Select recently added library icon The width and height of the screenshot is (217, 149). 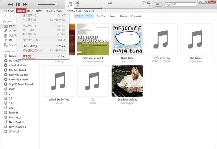6,26
